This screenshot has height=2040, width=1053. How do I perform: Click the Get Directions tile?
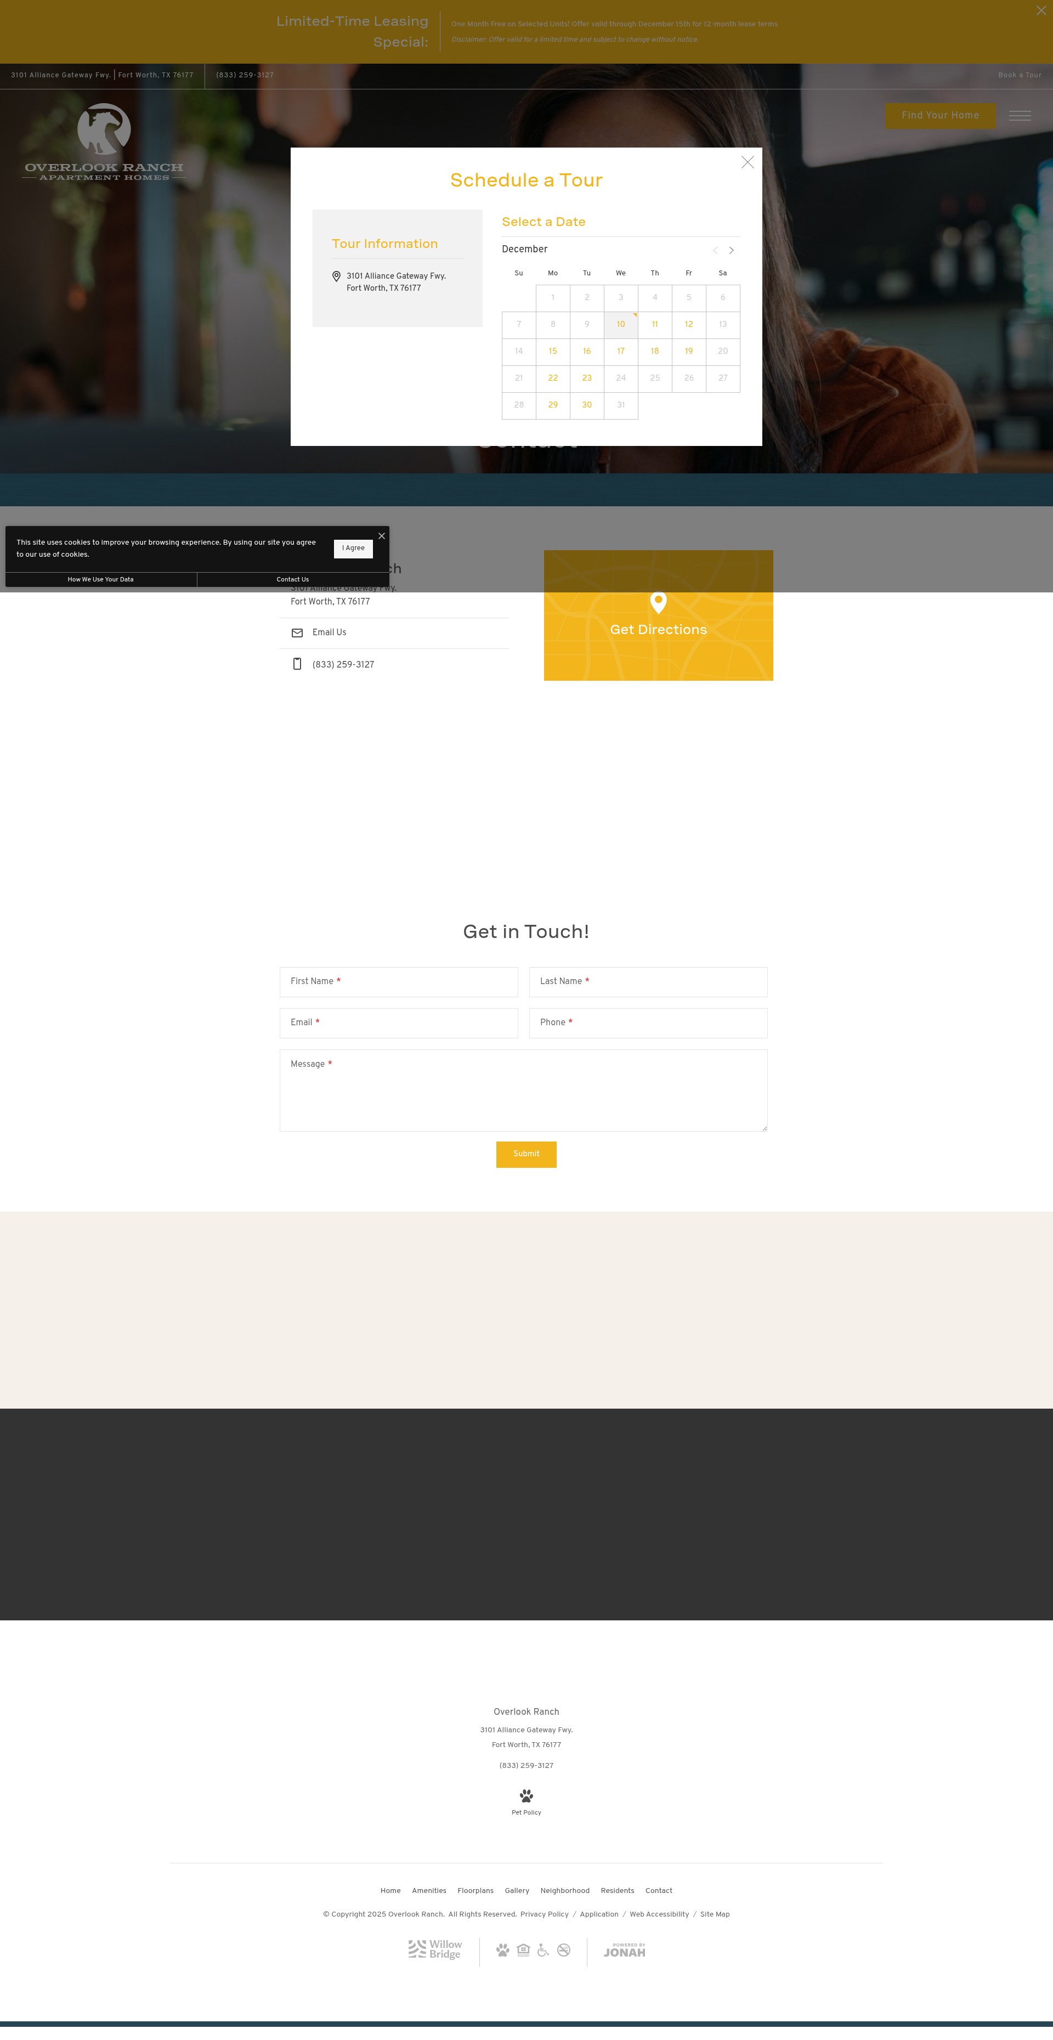point(658,615)
